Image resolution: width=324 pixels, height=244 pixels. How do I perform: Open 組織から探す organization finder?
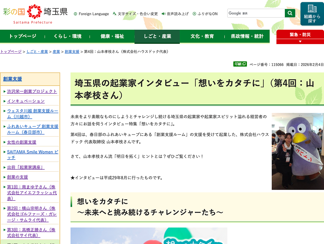(x=312, y=14)
